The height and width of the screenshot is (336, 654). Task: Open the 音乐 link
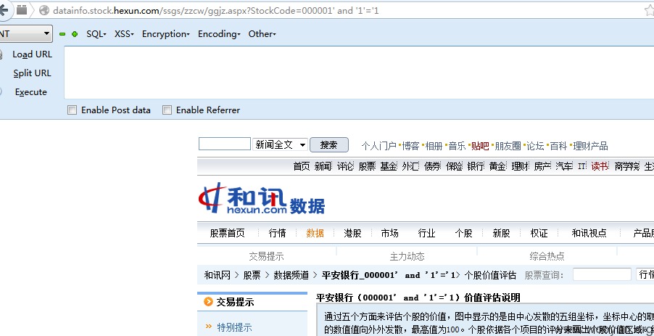click(x=457, y=146)
